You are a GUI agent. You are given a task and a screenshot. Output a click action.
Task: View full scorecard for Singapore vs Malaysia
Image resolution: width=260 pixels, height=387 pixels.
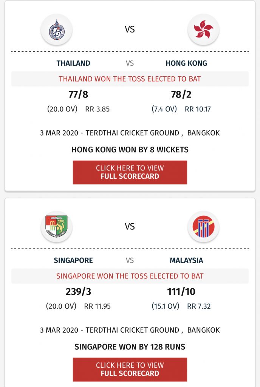(x=130, y=370)
